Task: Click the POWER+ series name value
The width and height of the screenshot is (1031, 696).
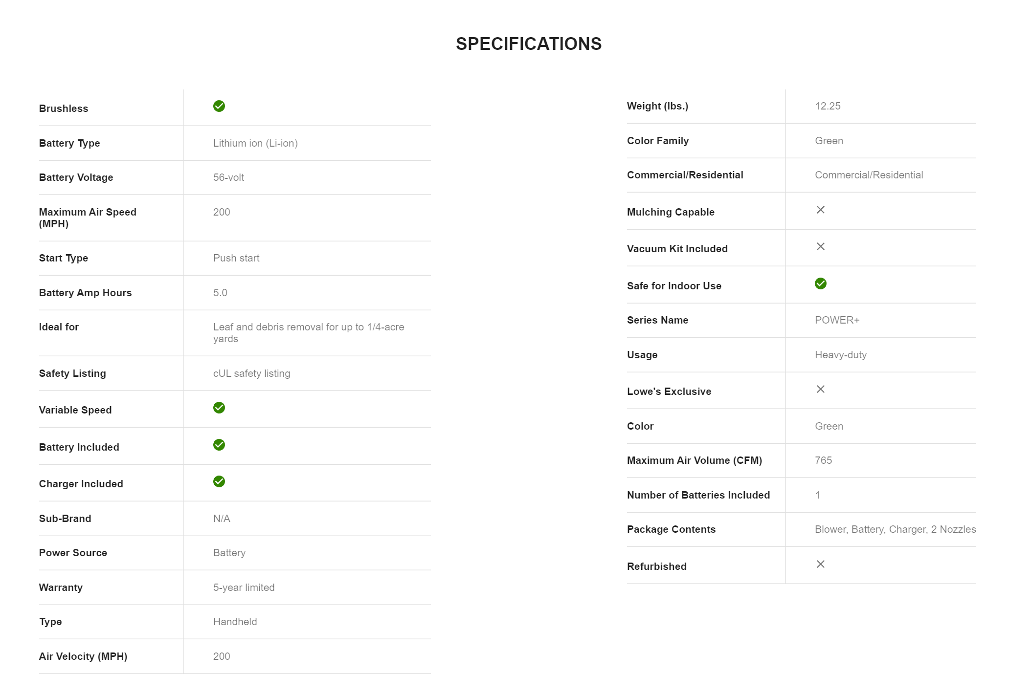Action: pos(837,320)
